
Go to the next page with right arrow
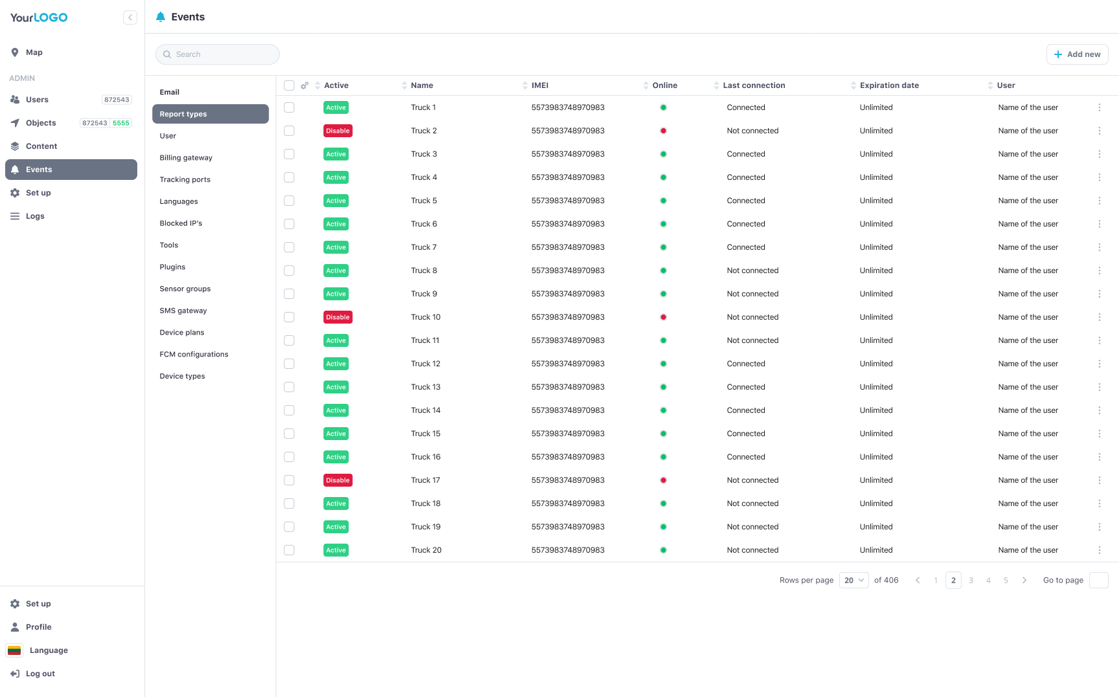(1024, 581)
